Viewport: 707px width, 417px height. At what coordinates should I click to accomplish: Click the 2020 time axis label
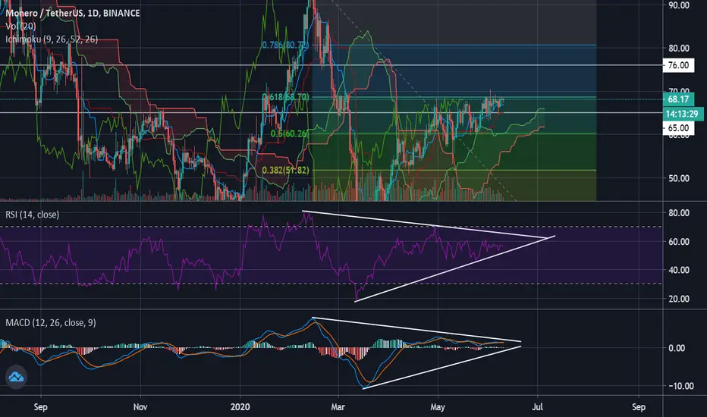pos(240,407)
